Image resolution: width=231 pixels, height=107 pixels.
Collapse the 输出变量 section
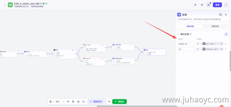[x=178, y=34]
